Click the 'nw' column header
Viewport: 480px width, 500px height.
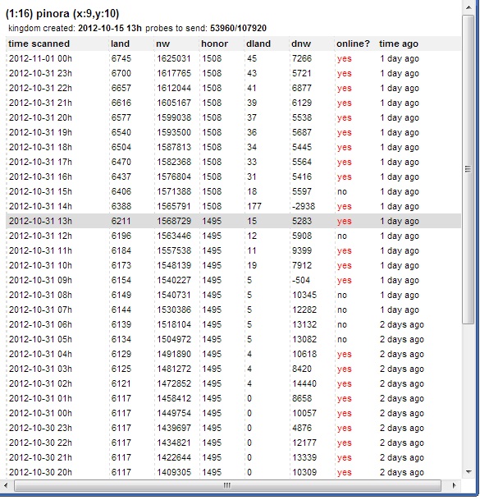pos(162,44)
